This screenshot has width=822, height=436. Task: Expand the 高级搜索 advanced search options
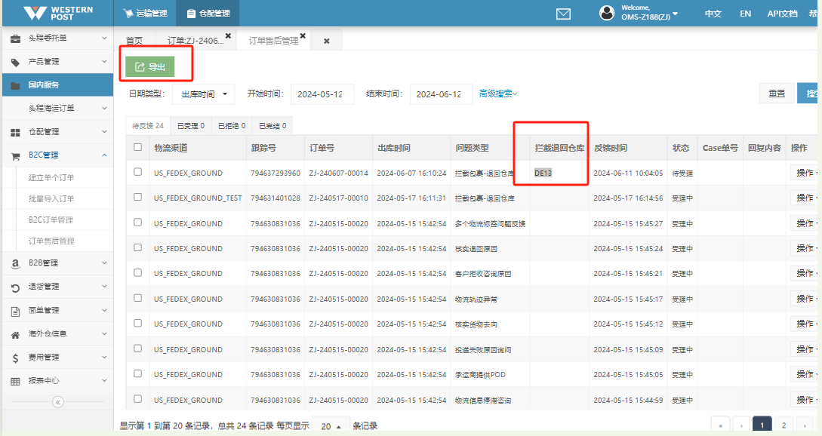coord(498,94)
